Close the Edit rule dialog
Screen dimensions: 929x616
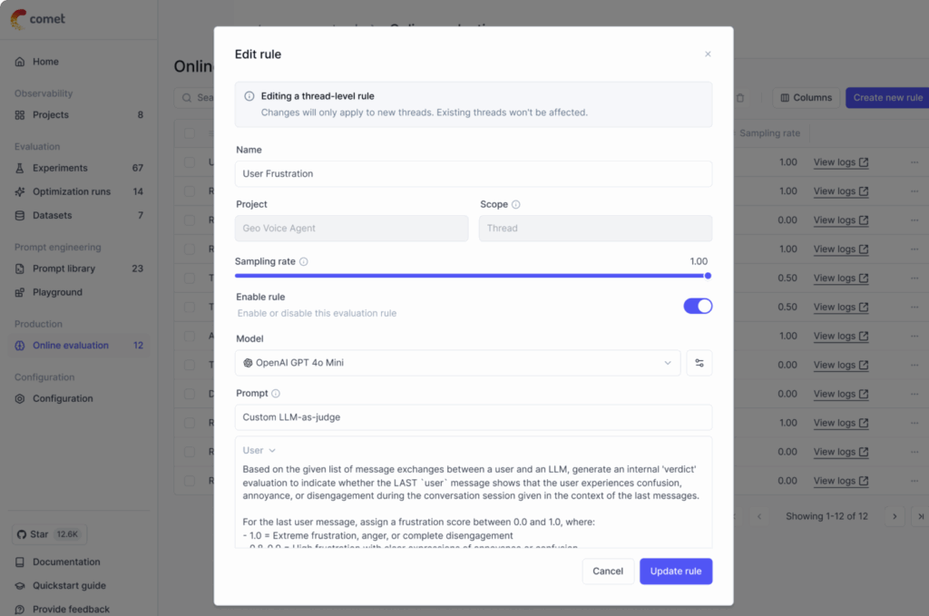[x=708, y=54]
